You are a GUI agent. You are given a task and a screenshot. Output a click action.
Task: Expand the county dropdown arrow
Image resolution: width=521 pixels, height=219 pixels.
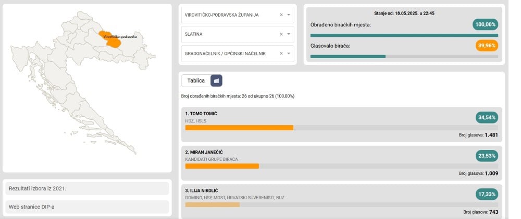(289, 15)
